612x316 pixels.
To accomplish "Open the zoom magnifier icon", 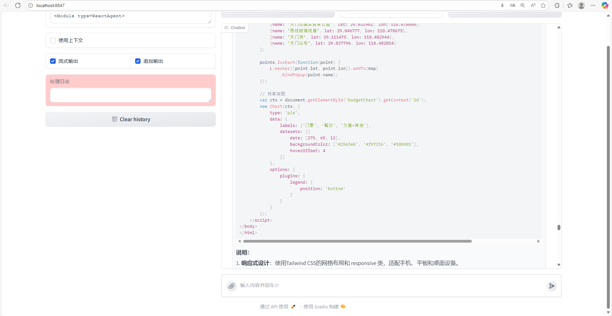I will [523, 5].
